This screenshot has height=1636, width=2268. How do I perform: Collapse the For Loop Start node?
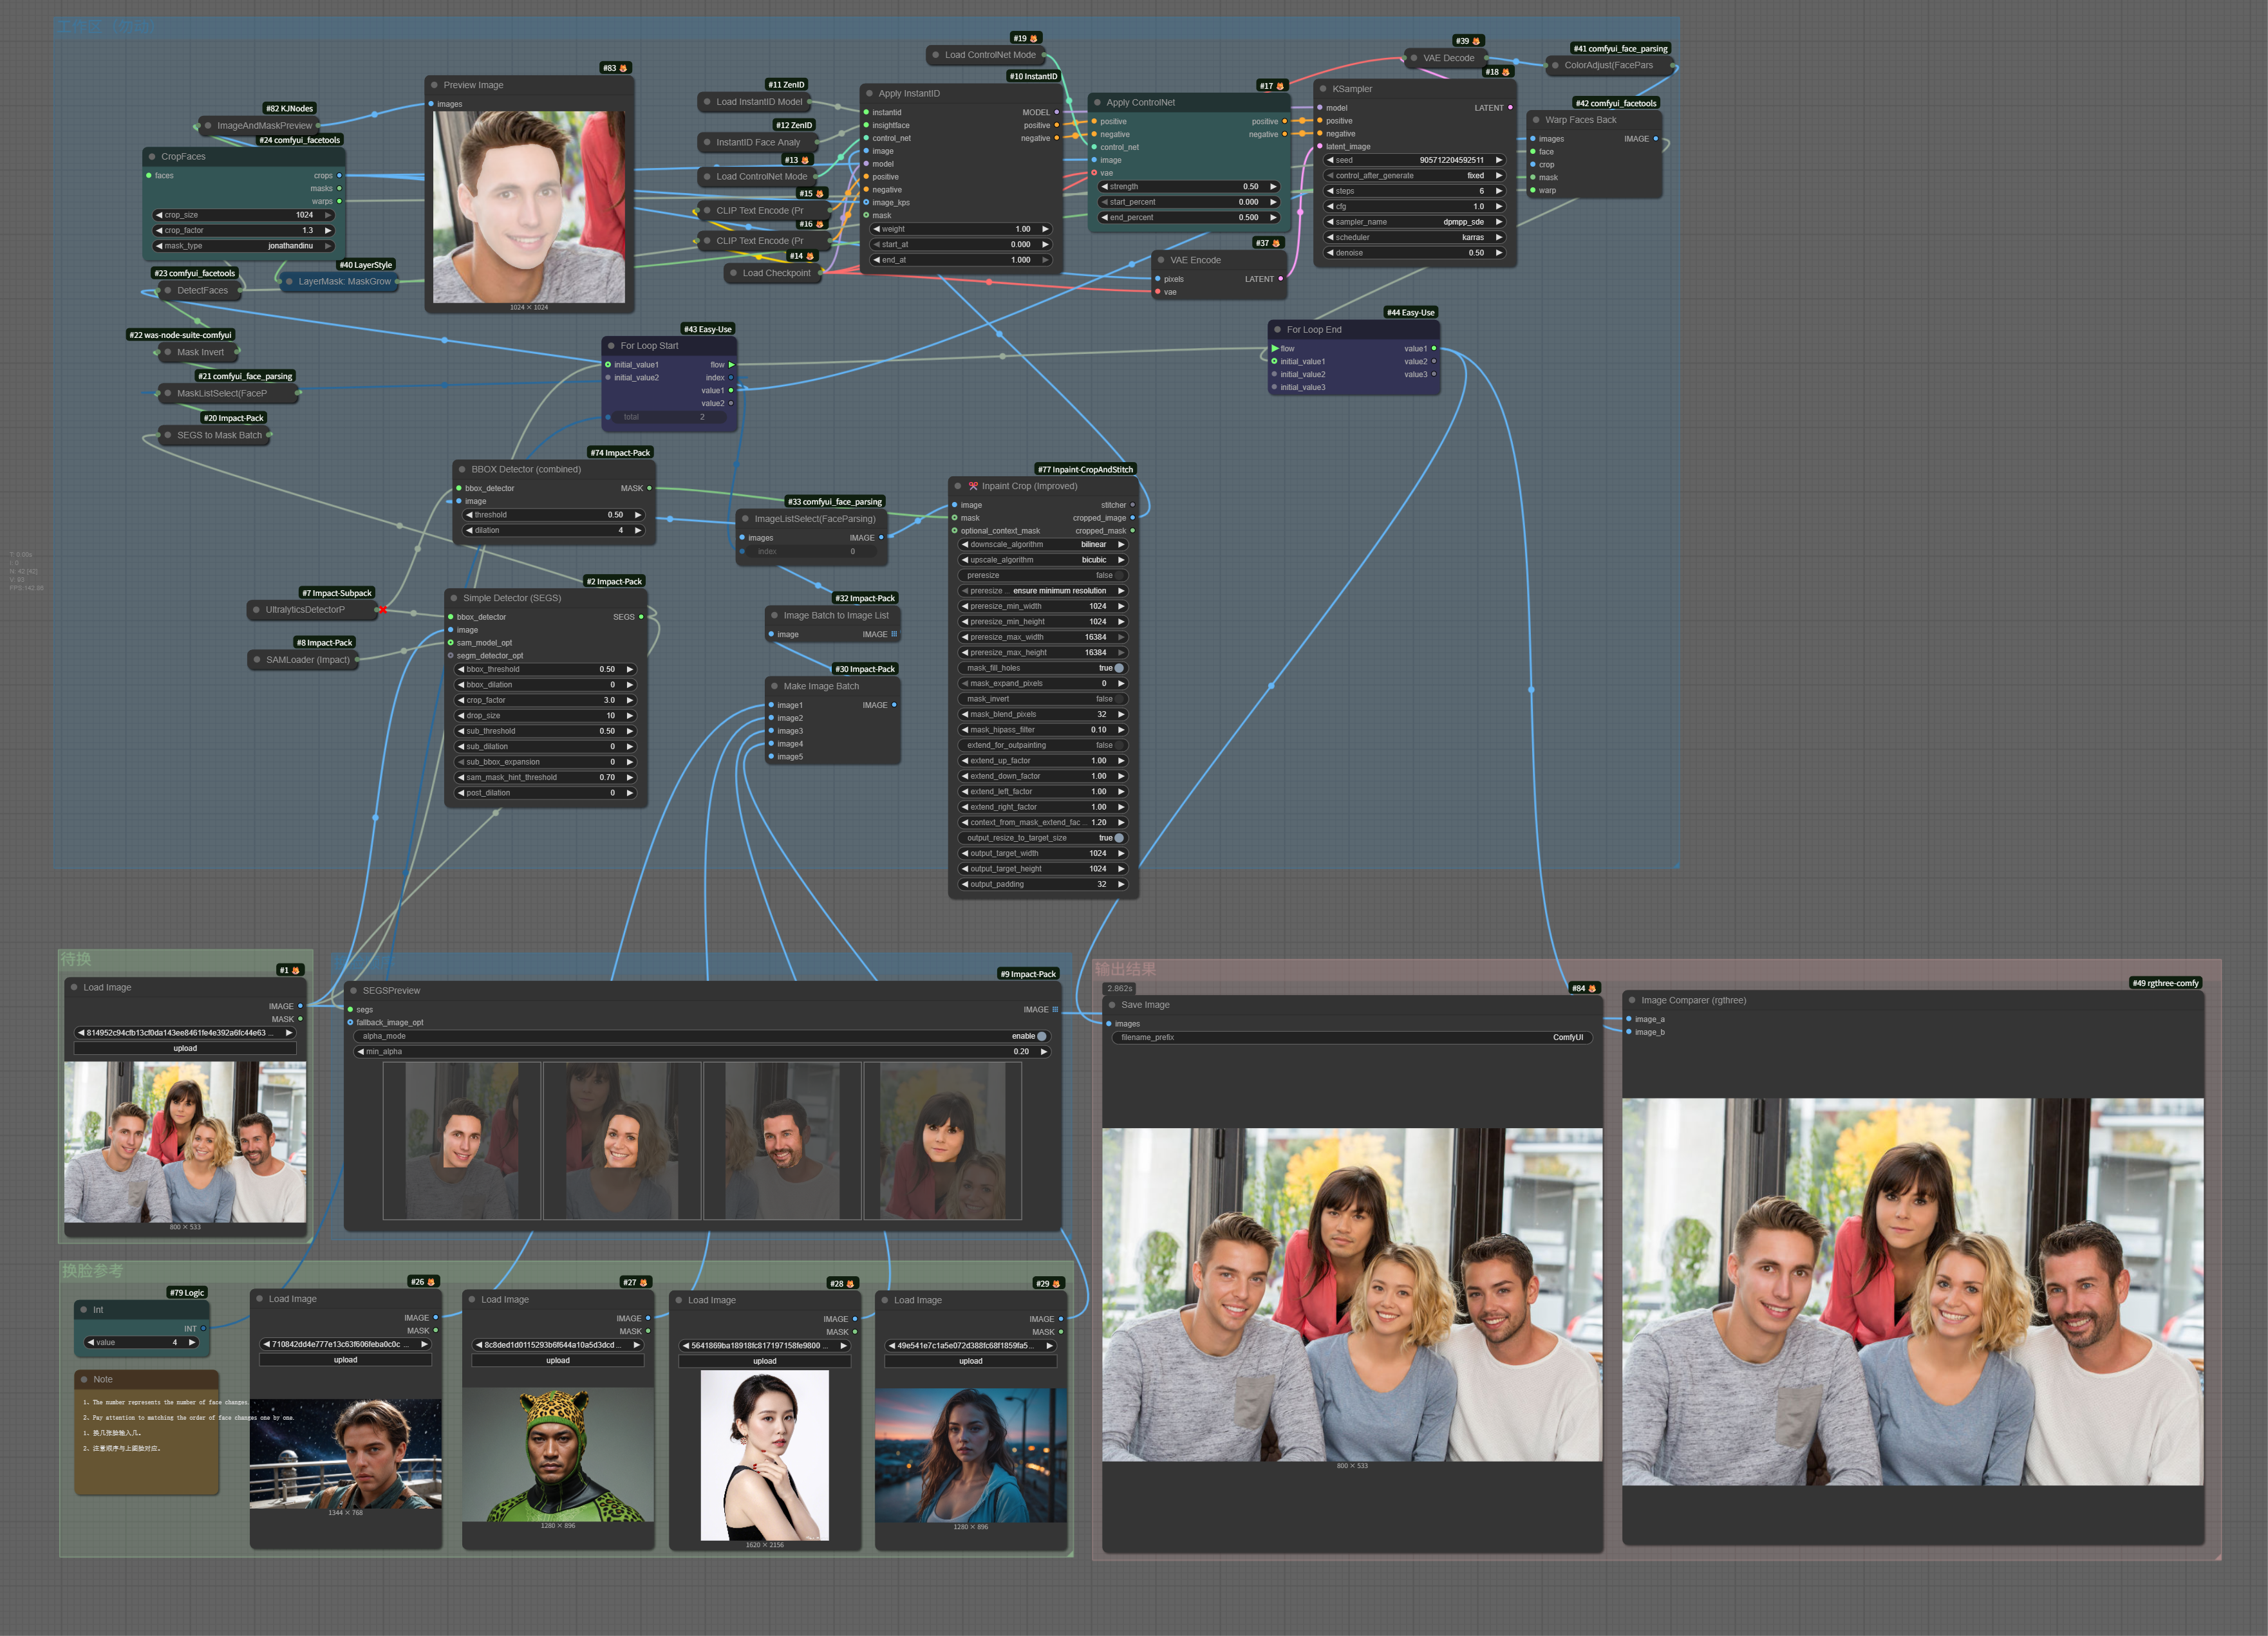(611, 346)
